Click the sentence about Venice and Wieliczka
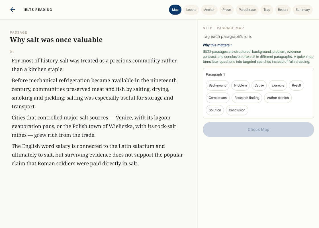Screen dimensions: 319x228 [94, 126]
